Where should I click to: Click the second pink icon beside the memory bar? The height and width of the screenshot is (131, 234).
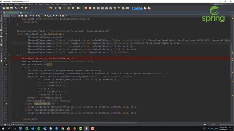(149, 8)
